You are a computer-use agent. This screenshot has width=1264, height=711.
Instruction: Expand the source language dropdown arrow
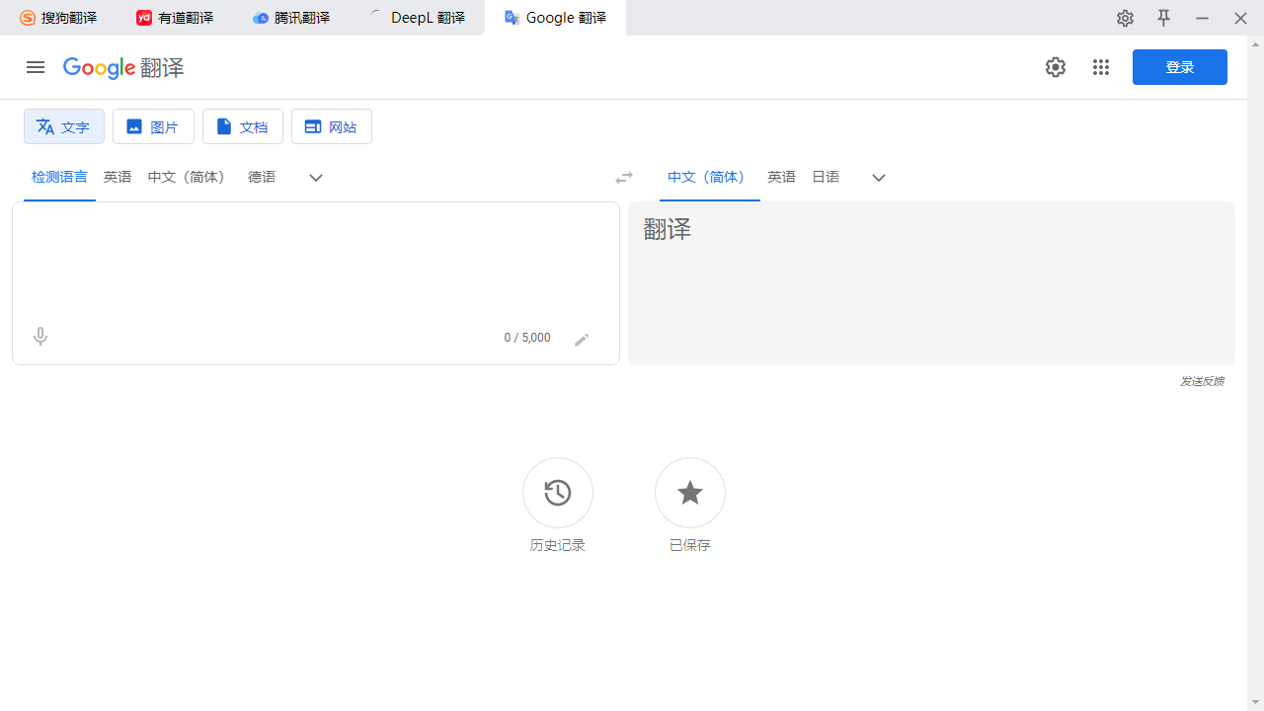click(x=315, y=177)
